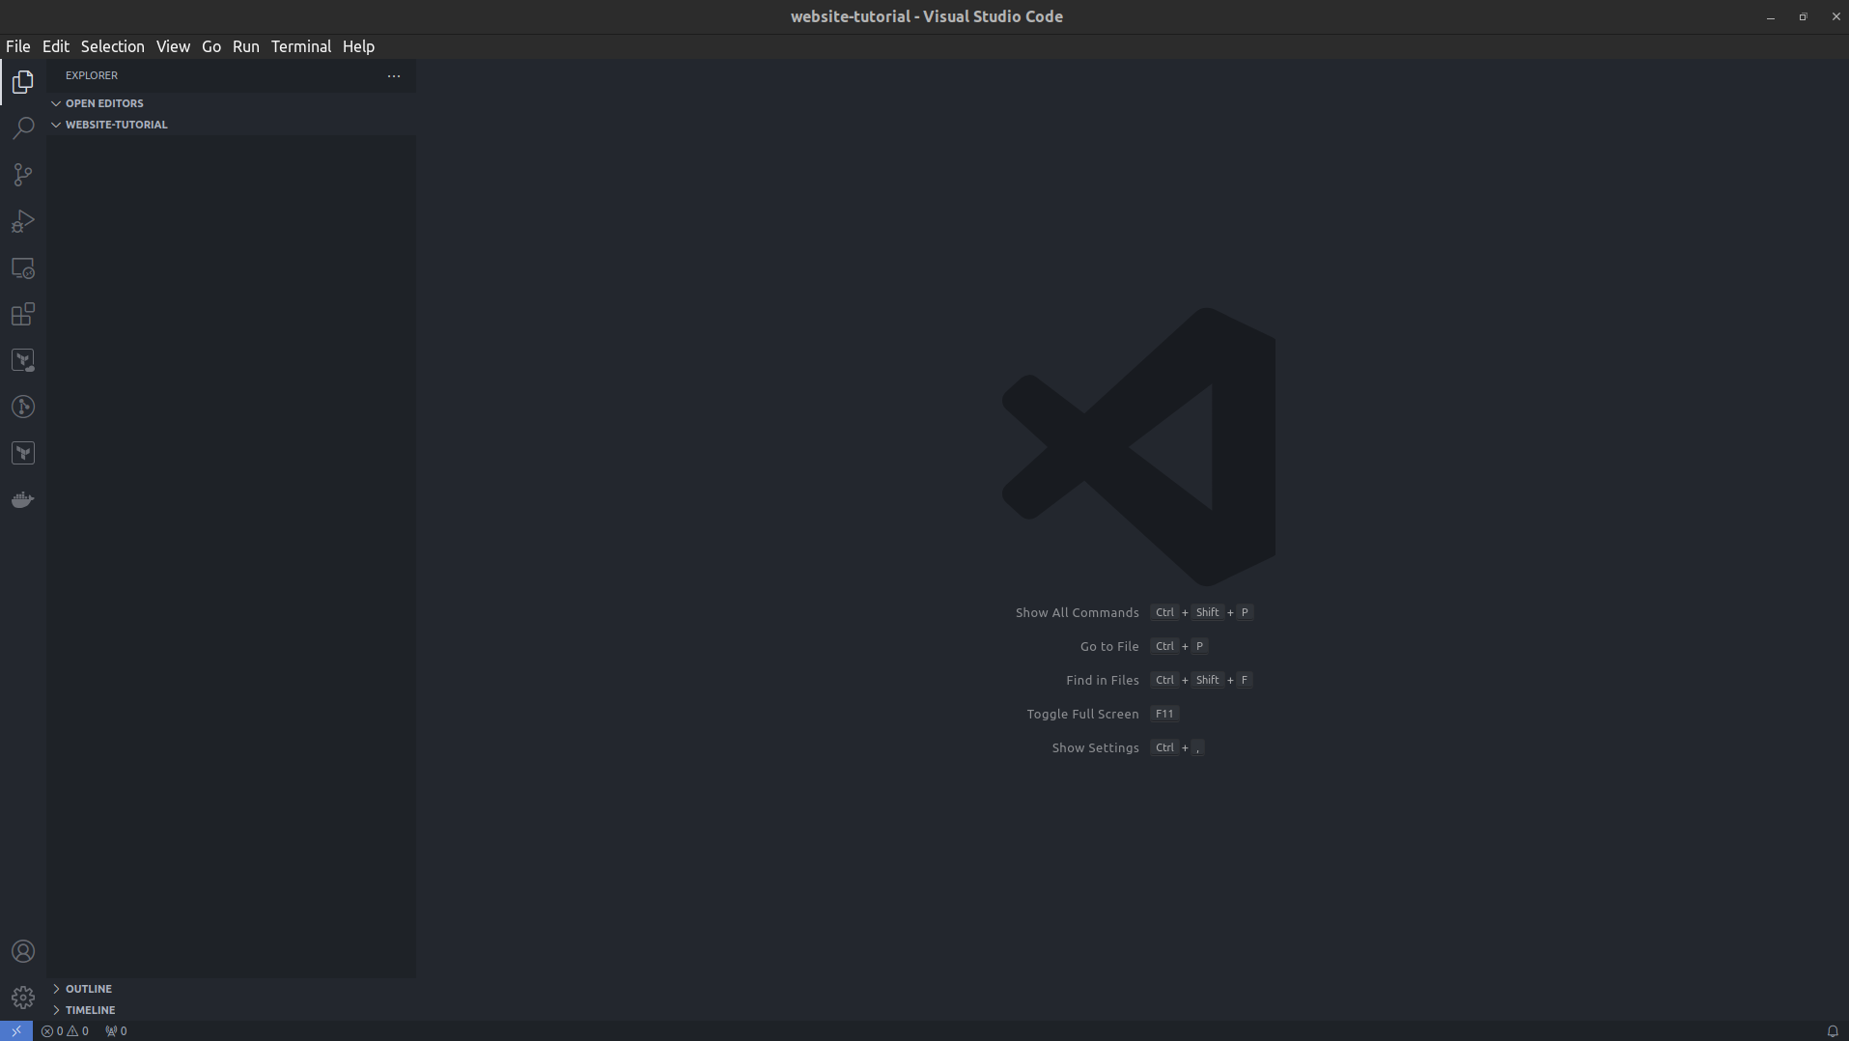Close the Visual Studio Code window

tap(1835, 17)
